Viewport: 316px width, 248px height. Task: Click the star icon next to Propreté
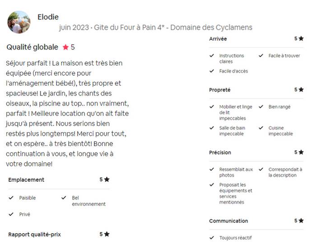301,90
